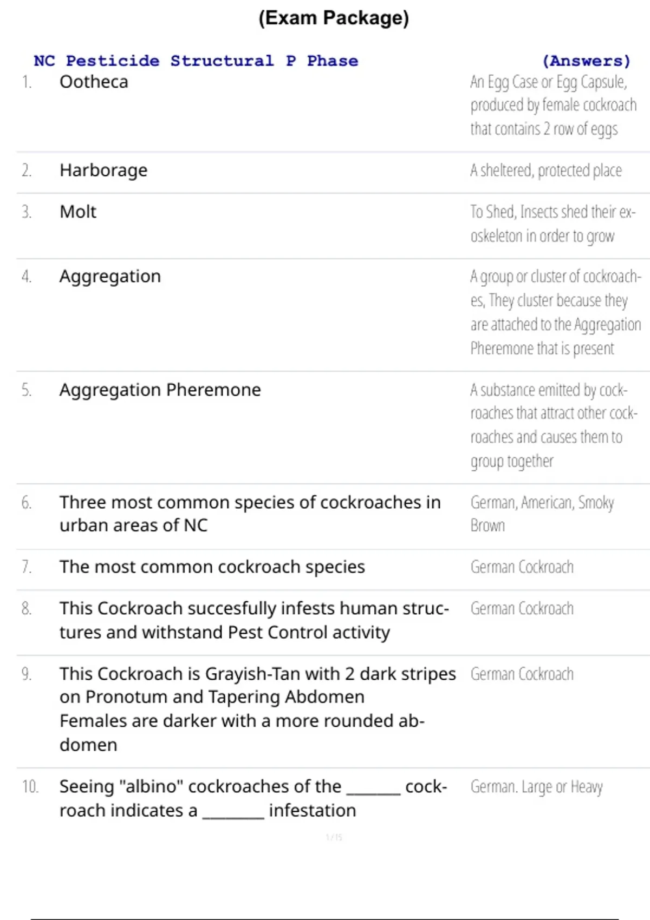Image resolution: width=650 pixels, height=920 pixels.
Task: Select the 'A substance emitted by cockroaches' answer
Action: tap(554, 425)
